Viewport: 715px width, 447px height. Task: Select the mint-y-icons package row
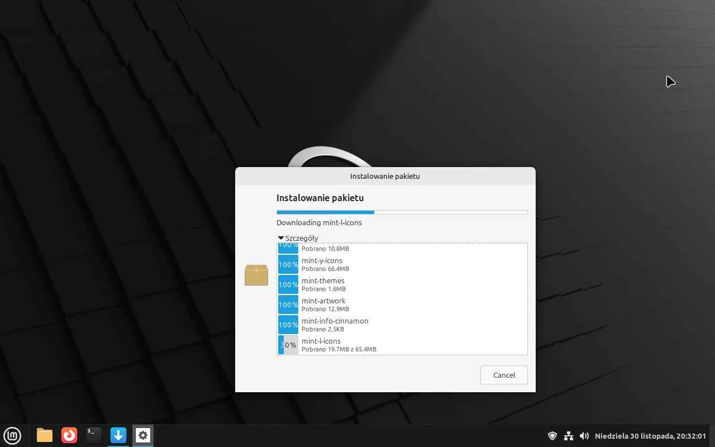tap(402, 264)
